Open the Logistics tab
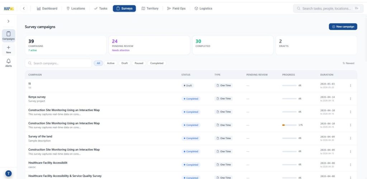 pos(204,8)
